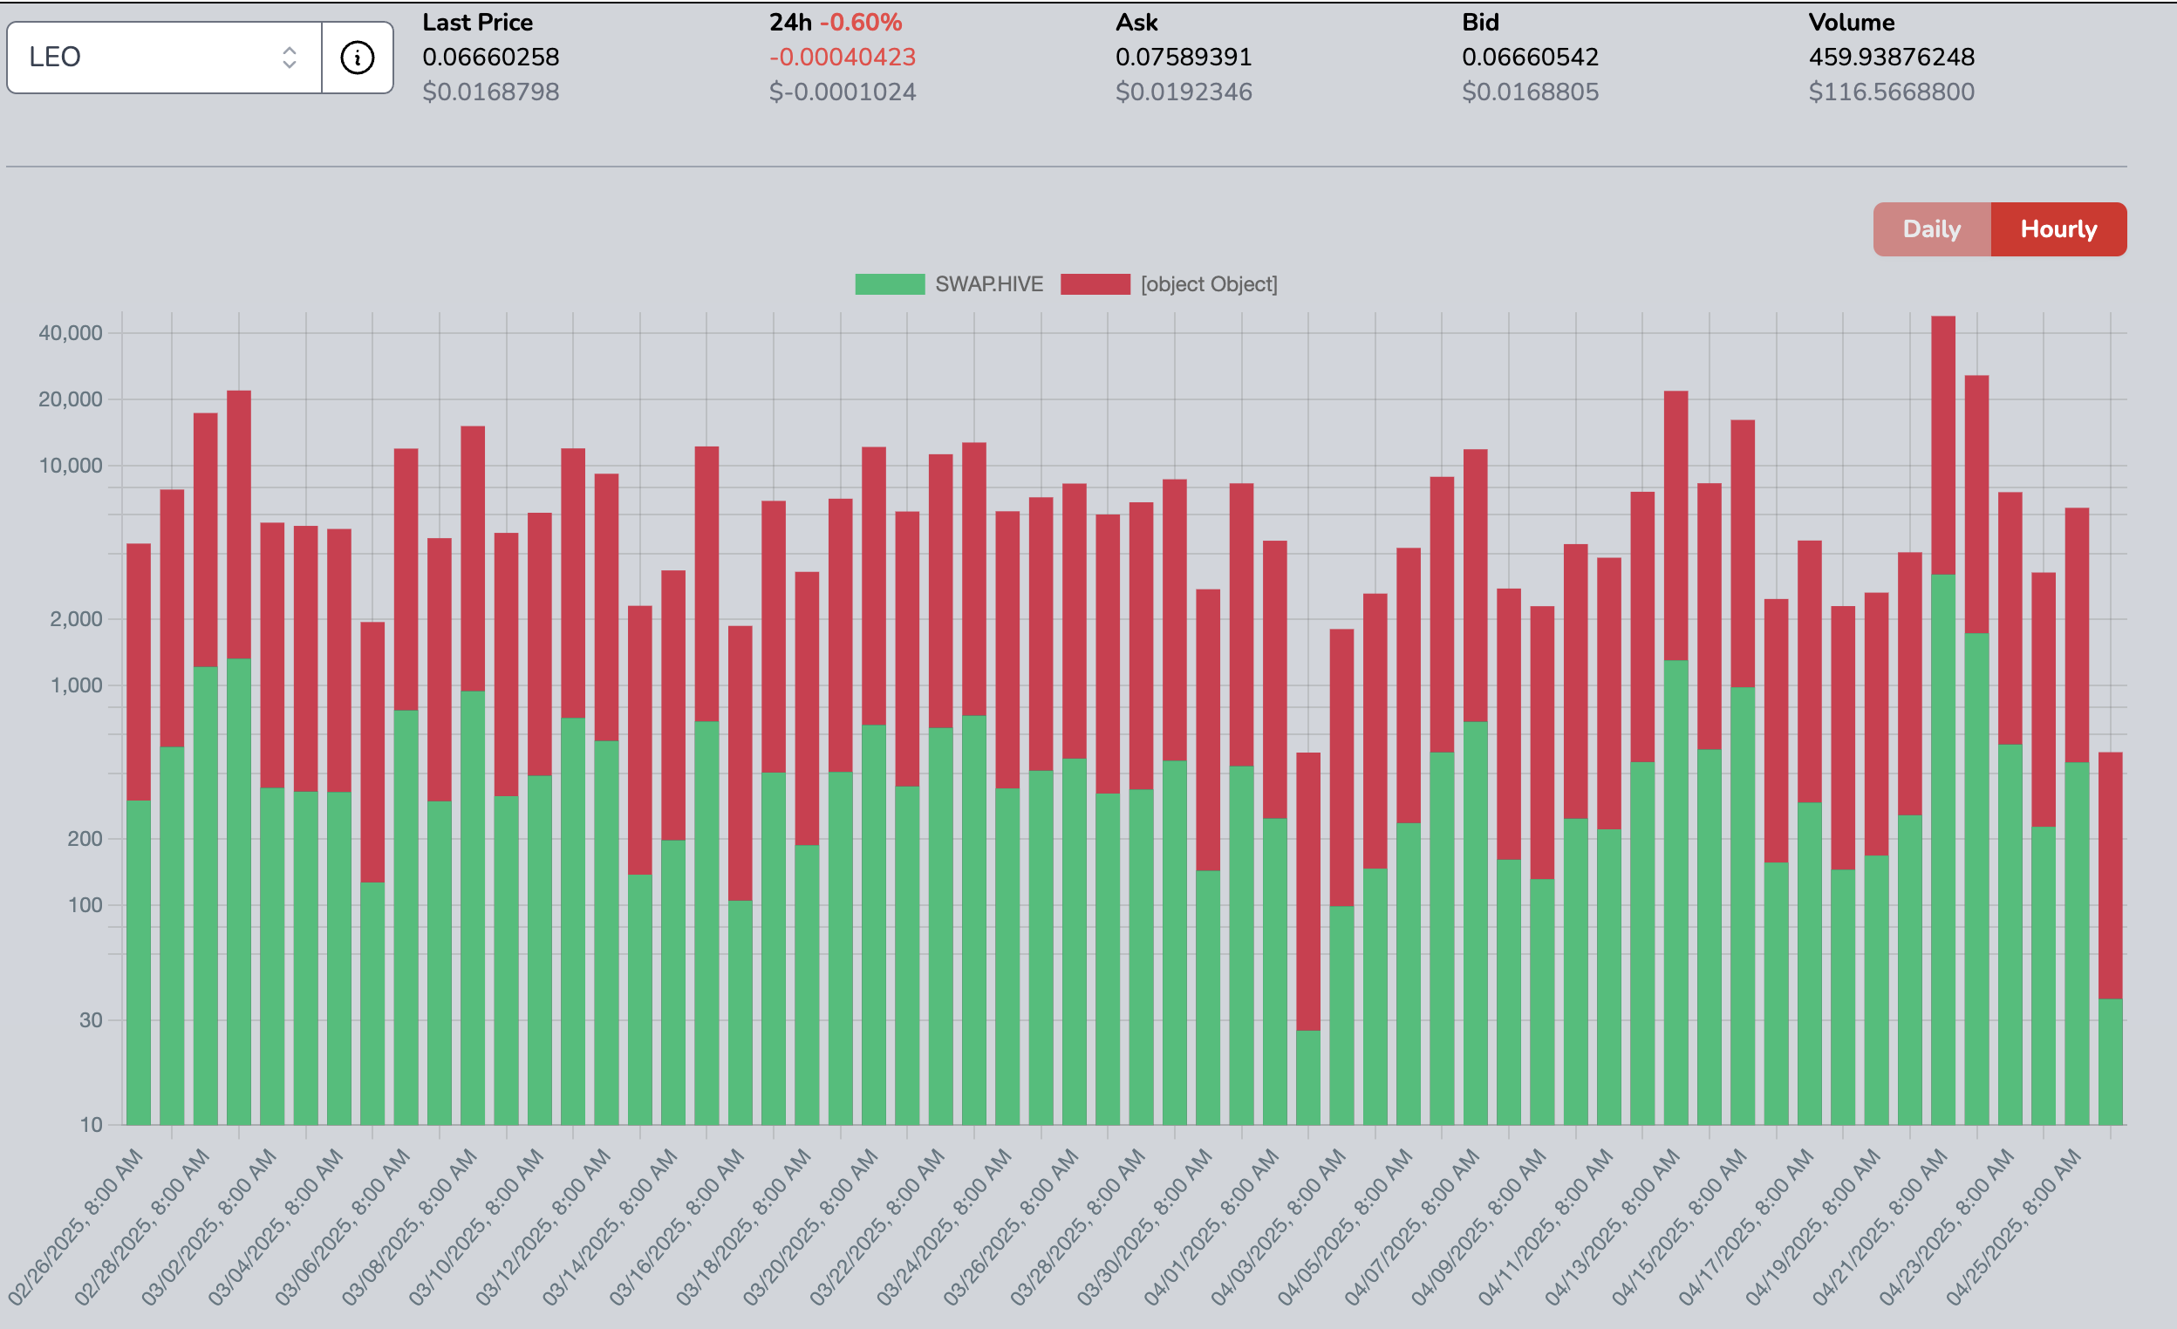Click the shortest green bar near 04/03/2025
The width and height of the screenshot is (2177, 1329).
pos(1308,1077)
